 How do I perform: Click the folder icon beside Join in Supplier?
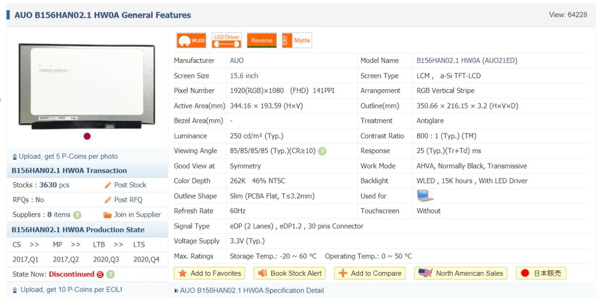pyautogui.click(x=108, y=215)
